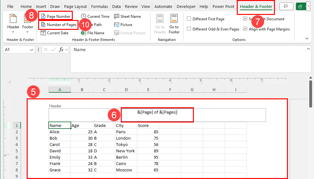Image resolution: width=314 pixels, height=179 pixels.
Task: Enable Different First Page checkbox
Action: (189, 19)
